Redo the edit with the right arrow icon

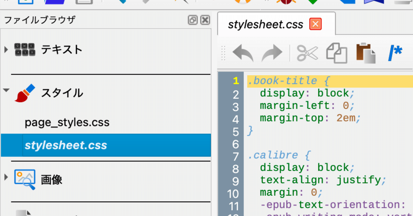(x=272, y=54)
